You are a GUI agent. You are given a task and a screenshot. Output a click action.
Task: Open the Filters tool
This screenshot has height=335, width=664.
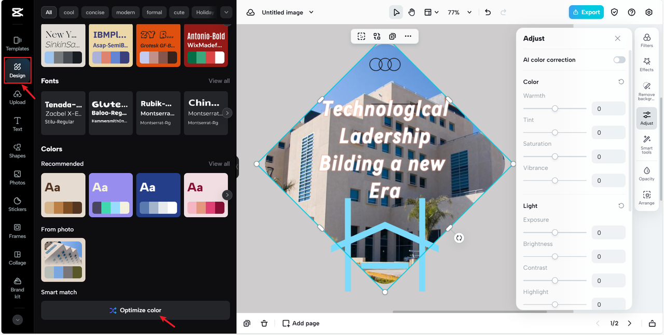coord(647,40)
